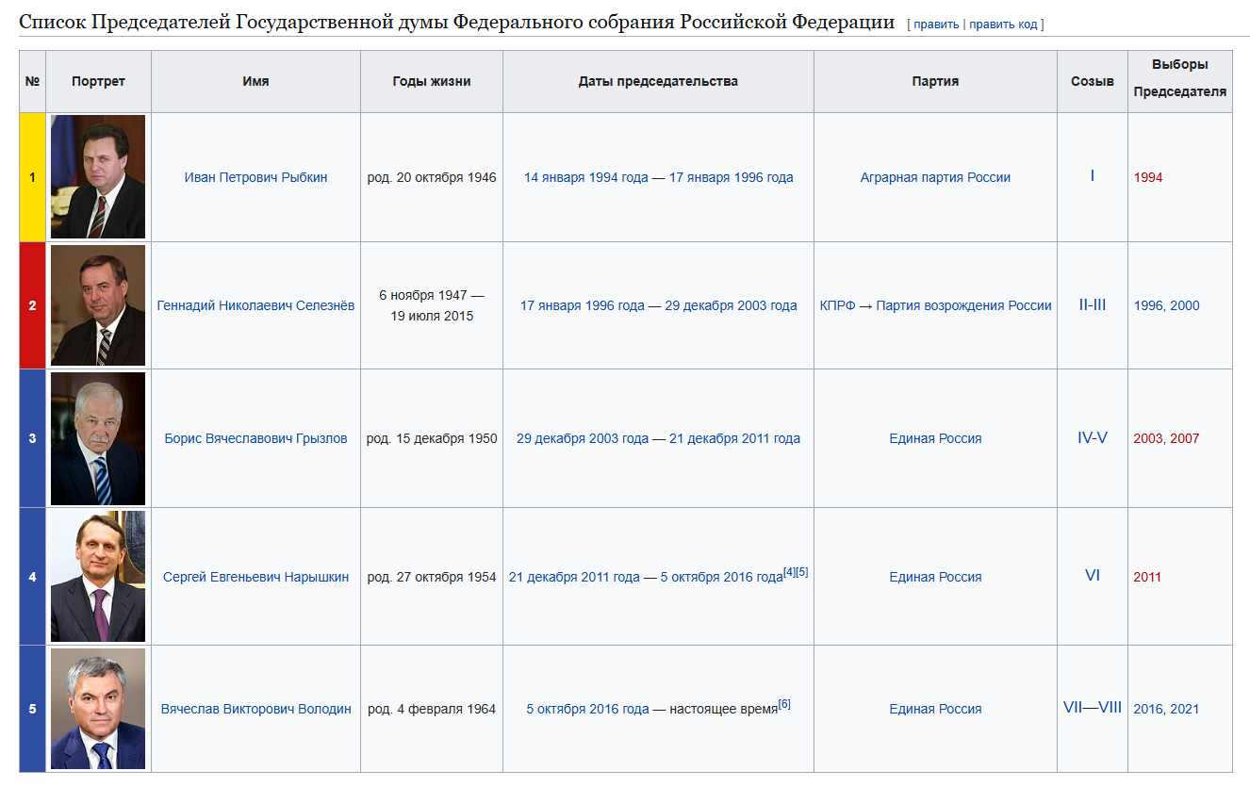Click the portrait in the Грызлов row

click(98, 438)
